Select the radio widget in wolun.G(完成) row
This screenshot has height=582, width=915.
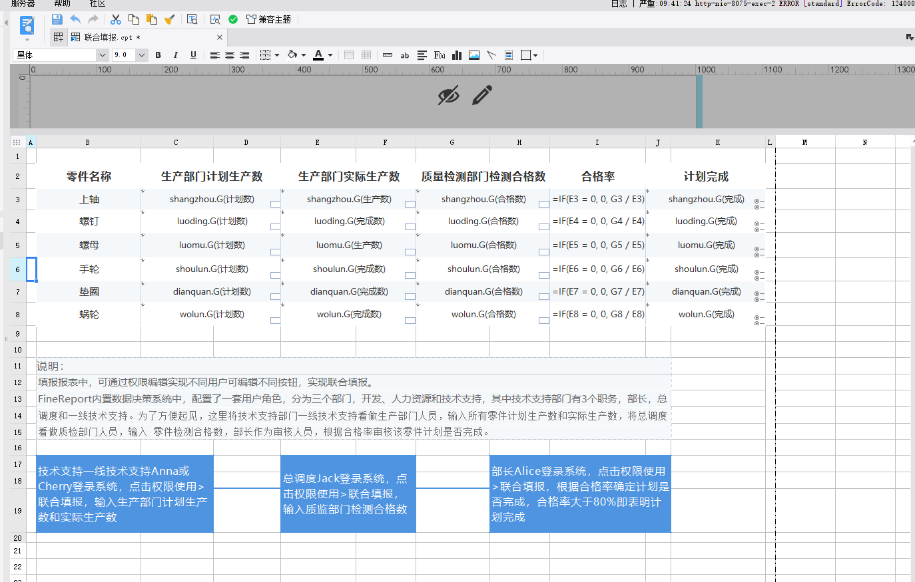(759, 321)
